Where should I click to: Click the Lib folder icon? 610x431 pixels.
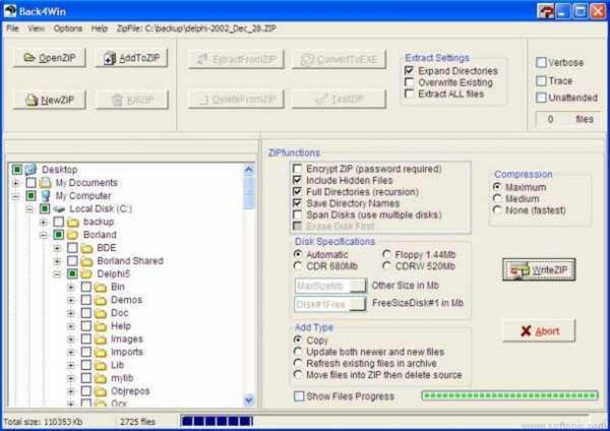click(100, 365)
